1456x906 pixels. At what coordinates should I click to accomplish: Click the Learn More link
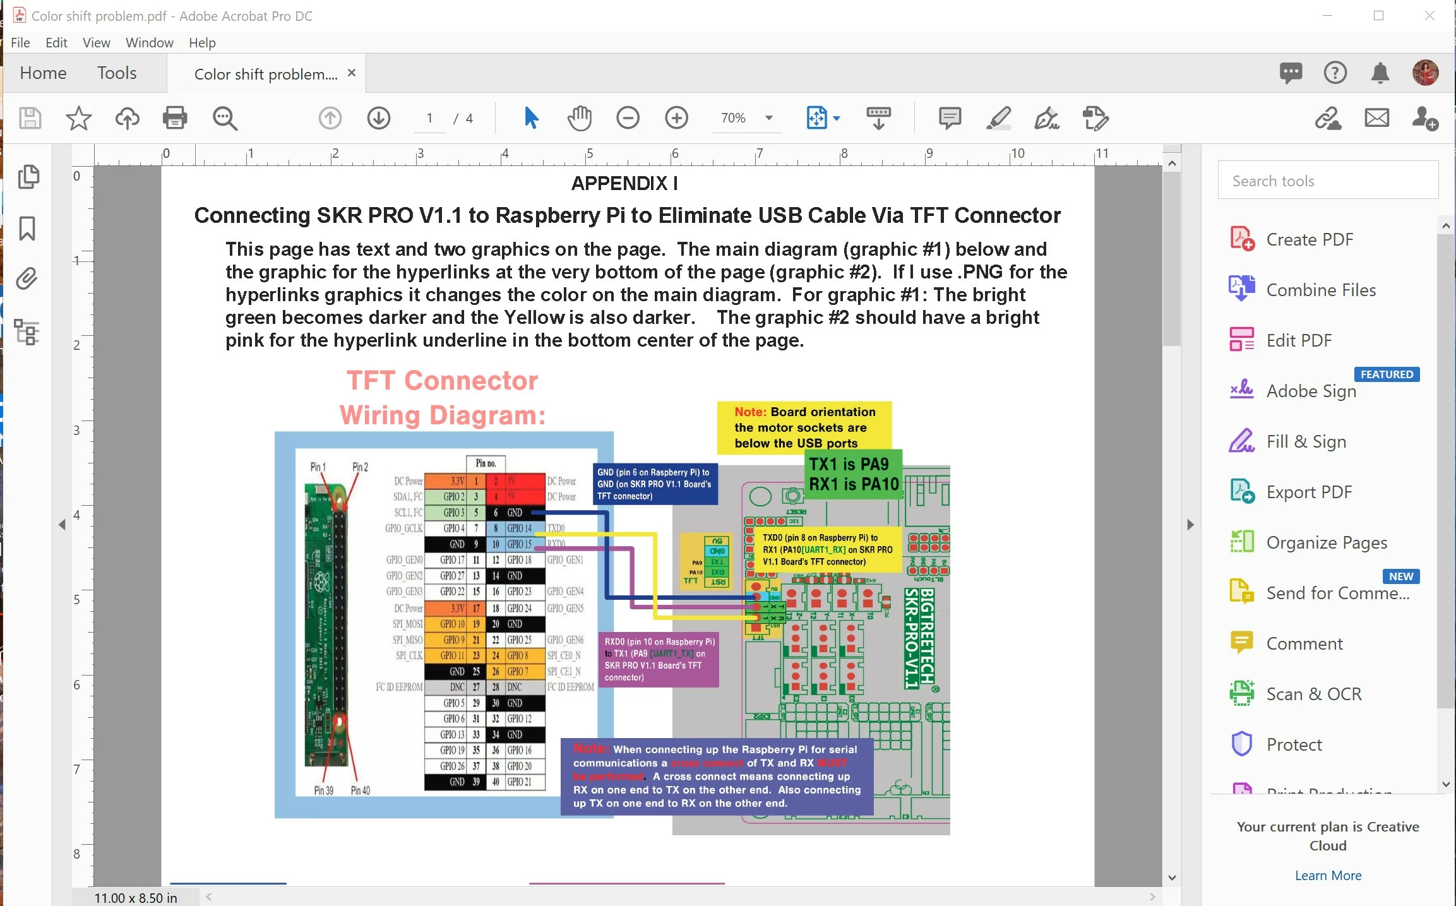(x=1328, y=875)
